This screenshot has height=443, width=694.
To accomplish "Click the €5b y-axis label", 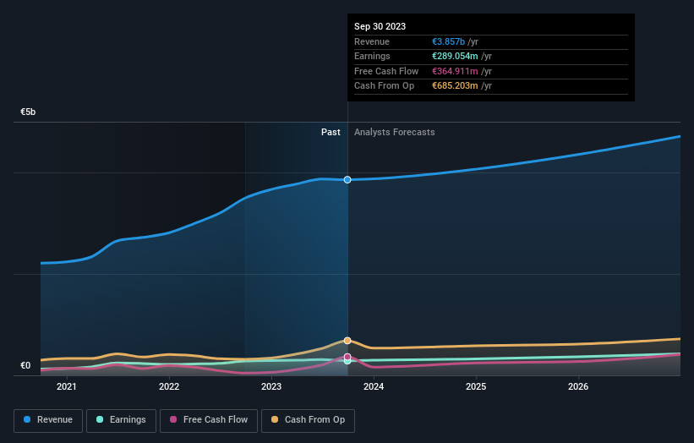I will (28, 112).
